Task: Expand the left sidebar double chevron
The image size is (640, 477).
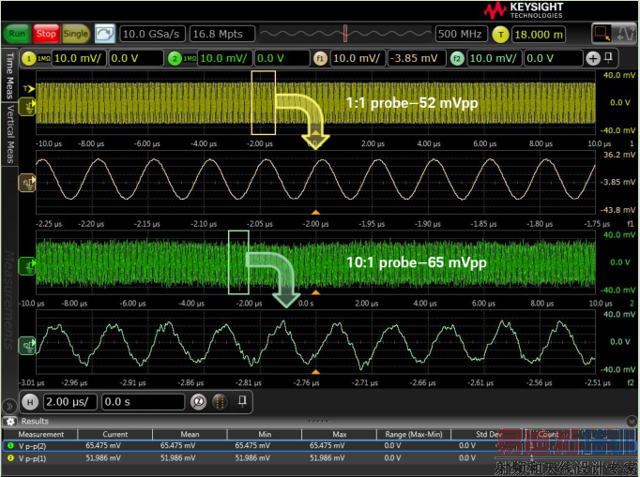Action: pos(9,406)
